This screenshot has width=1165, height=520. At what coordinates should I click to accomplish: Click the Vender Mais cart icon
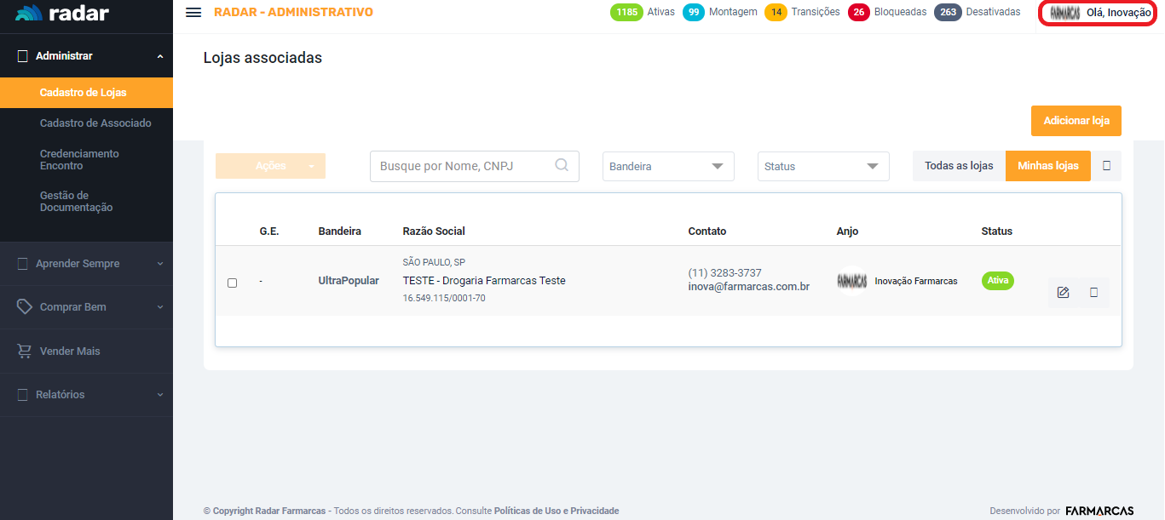25,351
